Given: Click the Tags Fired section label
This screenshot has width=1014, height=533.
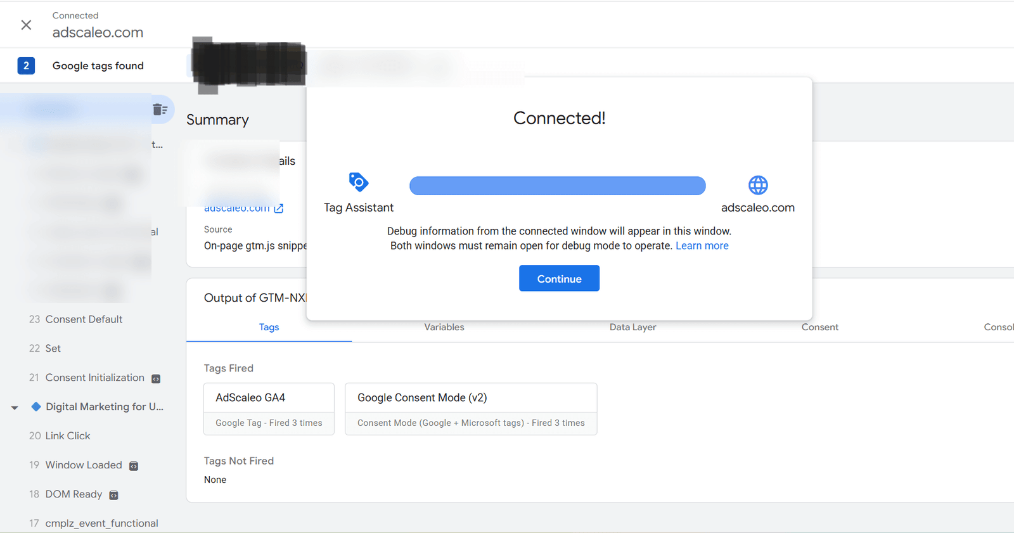Looking at the screenshot, I should click(x=229, y=368).
